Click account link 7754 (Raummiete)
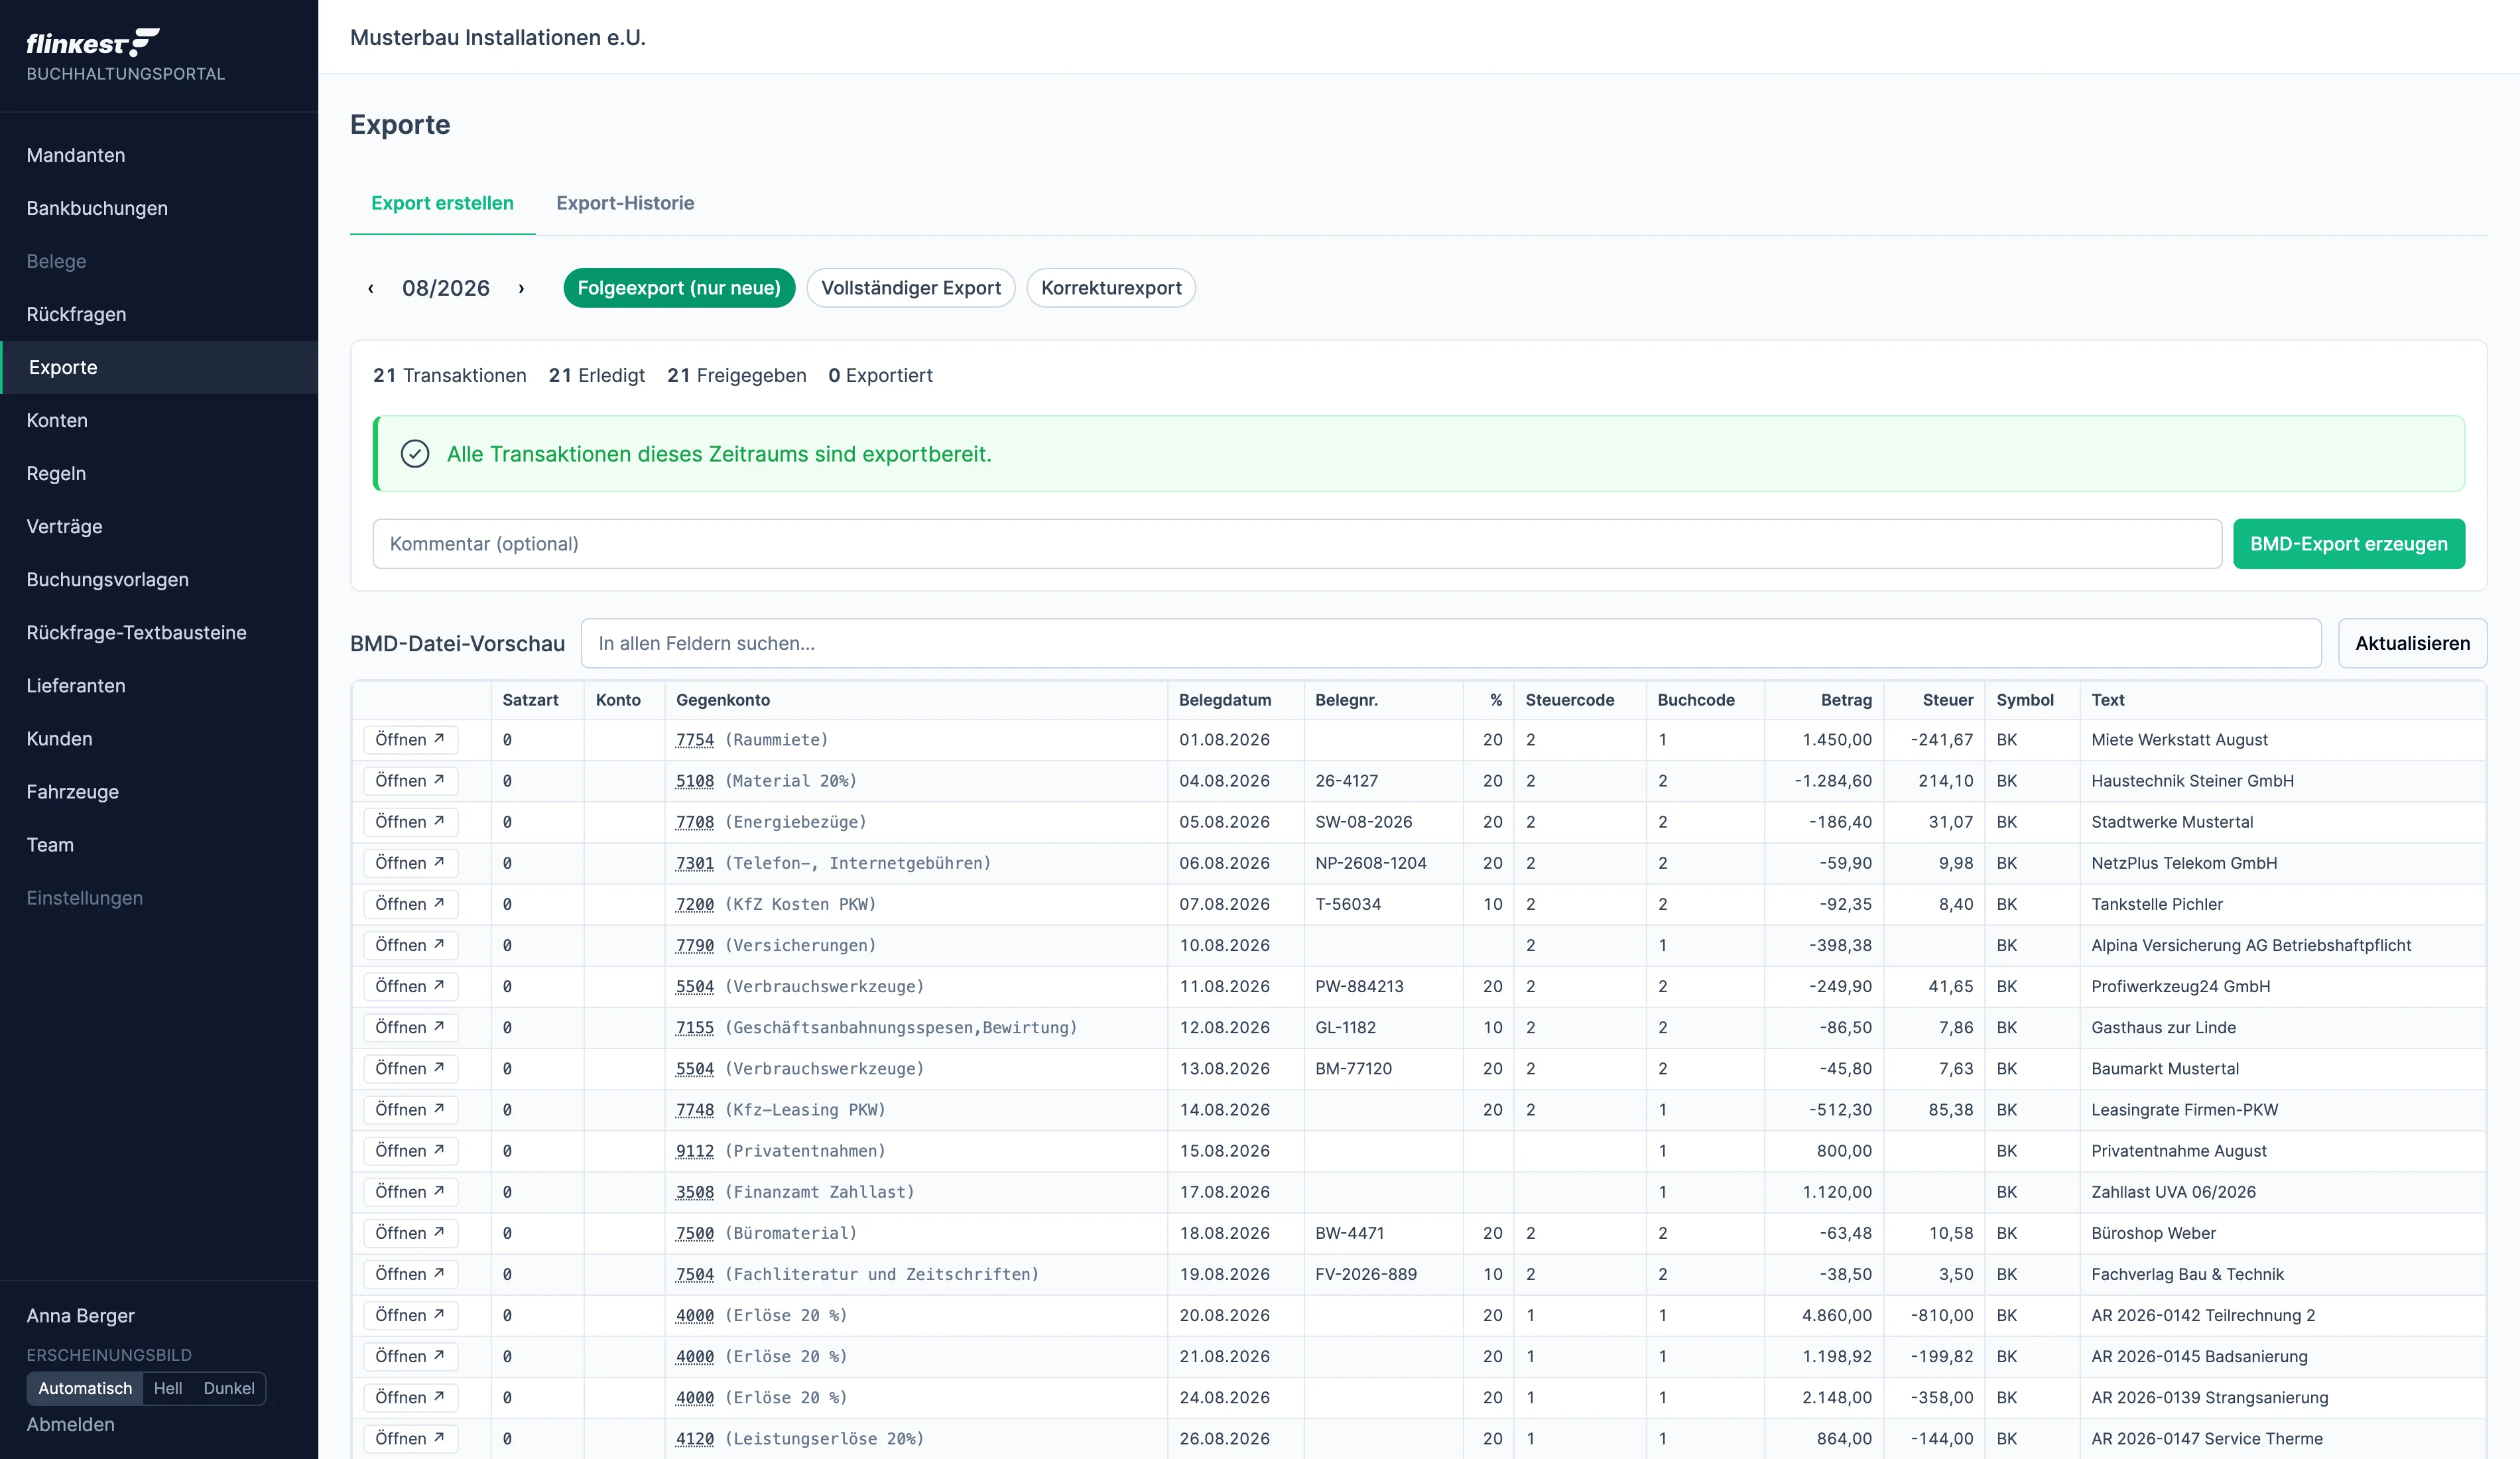The width and height of the screenshot is (2520, 1459). (695, 740)
